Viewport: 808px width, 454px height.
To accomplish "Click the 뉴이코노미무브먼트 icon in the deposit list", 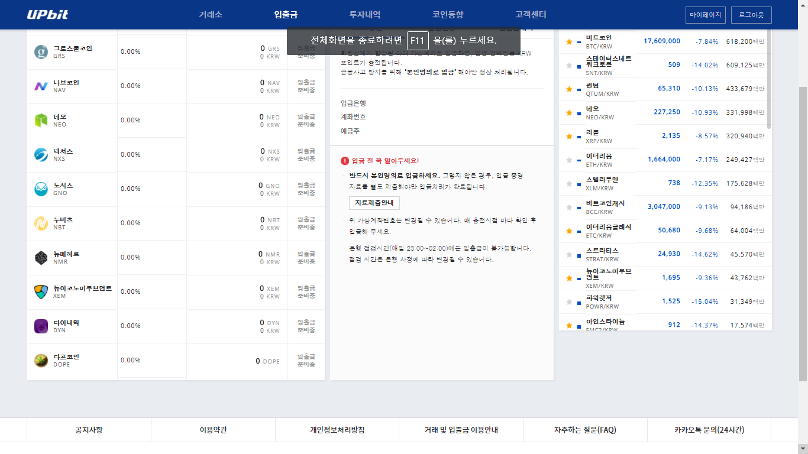I will (41, 292).
